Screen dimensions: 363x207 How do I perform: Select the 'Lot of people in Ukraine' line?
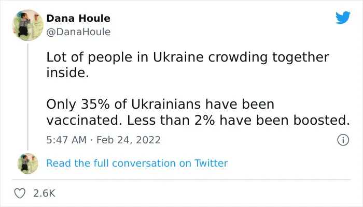(188, 57)
